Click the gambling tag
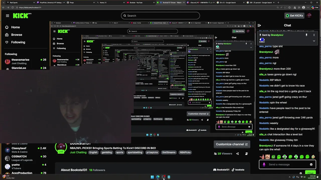The image size is (321, 180). pyautogui.click(x=107, y=152)
